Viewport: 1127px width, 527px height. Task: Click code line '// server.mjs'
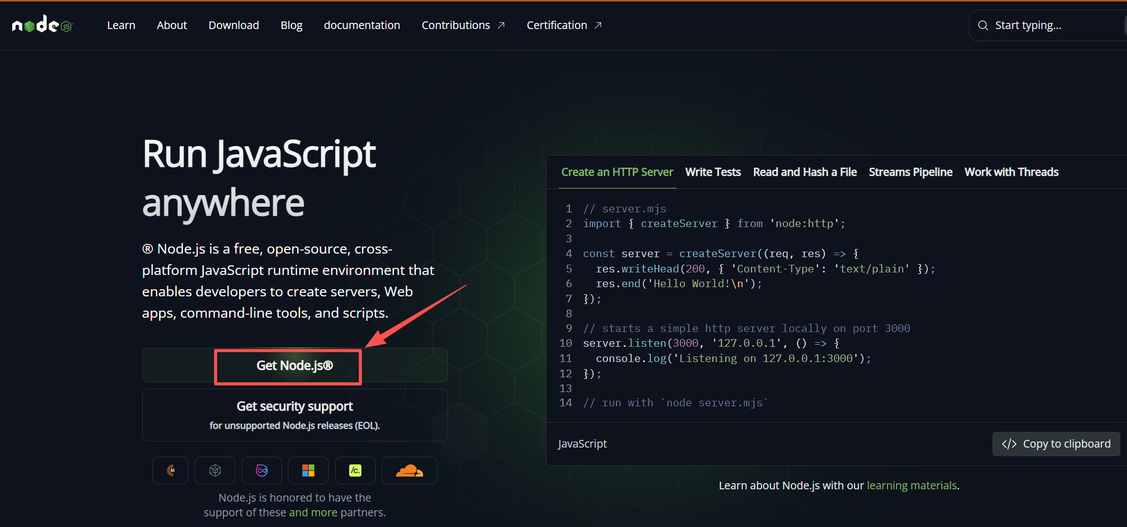624,209
